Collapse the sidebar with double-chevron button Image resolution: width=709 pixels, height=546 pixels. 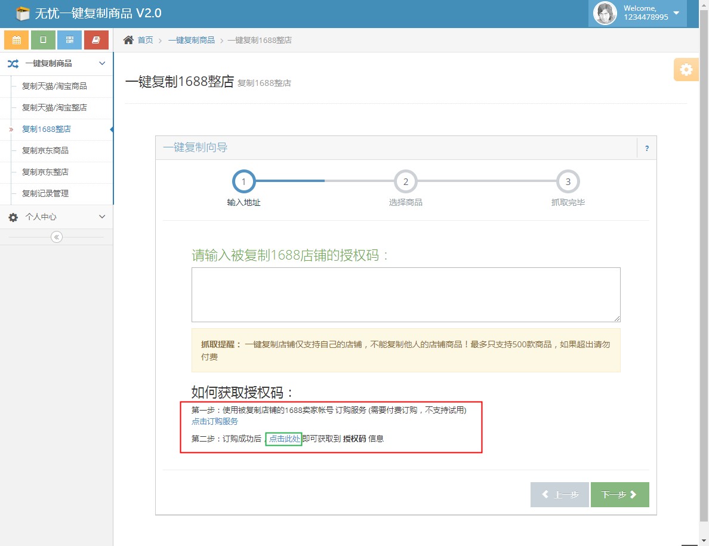point(57,237)
